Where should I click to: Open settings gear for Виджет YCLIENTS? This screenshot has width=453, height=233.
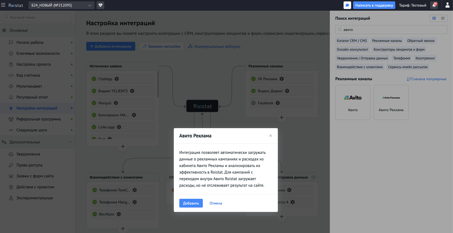(132, 91)
